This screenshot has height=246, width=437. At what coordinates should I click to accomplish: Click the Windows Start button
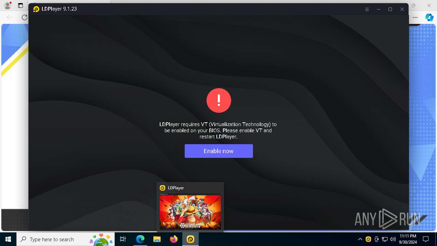coord(8,239)
